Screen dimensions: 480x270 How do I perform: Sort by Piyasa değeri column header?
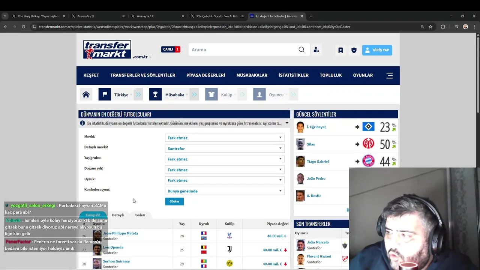tap(277, 224)
